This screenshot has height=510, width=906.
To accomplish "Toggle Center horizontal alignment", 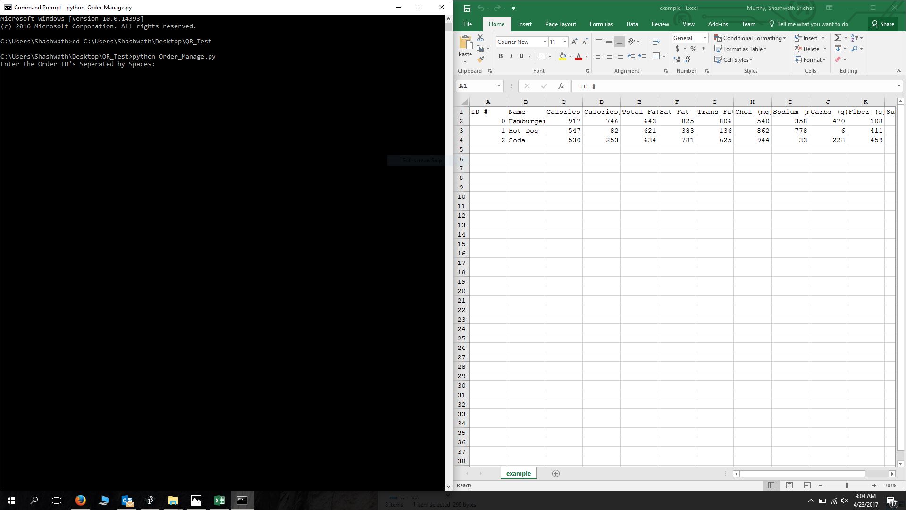I will [x=609, y=56].
